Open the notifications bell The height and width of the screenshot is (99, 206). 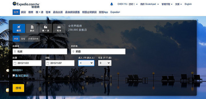coord(112,4)
